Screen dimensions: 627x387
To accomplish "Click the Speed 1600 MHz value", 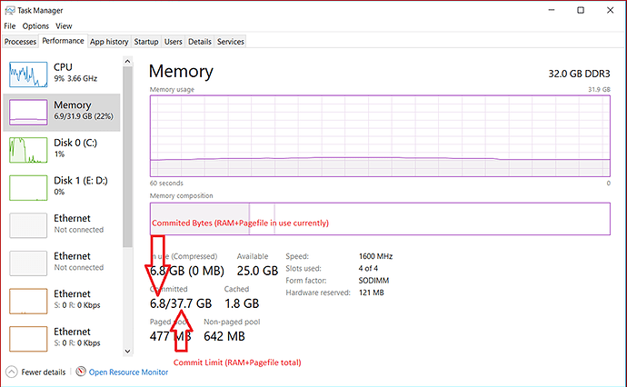I will pyautogui.click(x=375, y=256).
